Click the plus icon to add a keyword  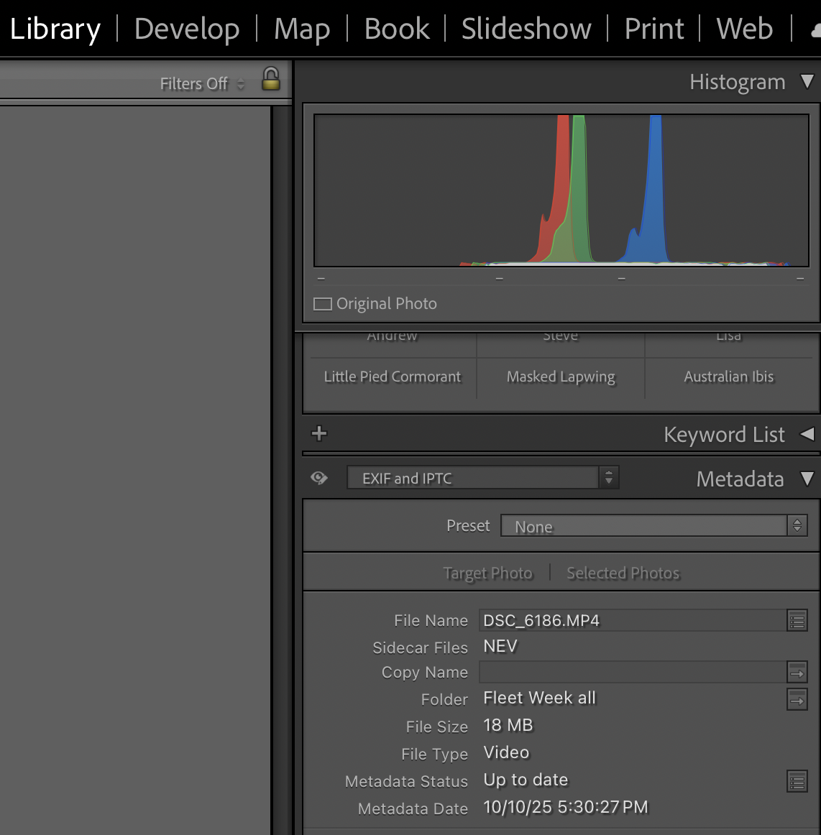(x=318, y=433)
